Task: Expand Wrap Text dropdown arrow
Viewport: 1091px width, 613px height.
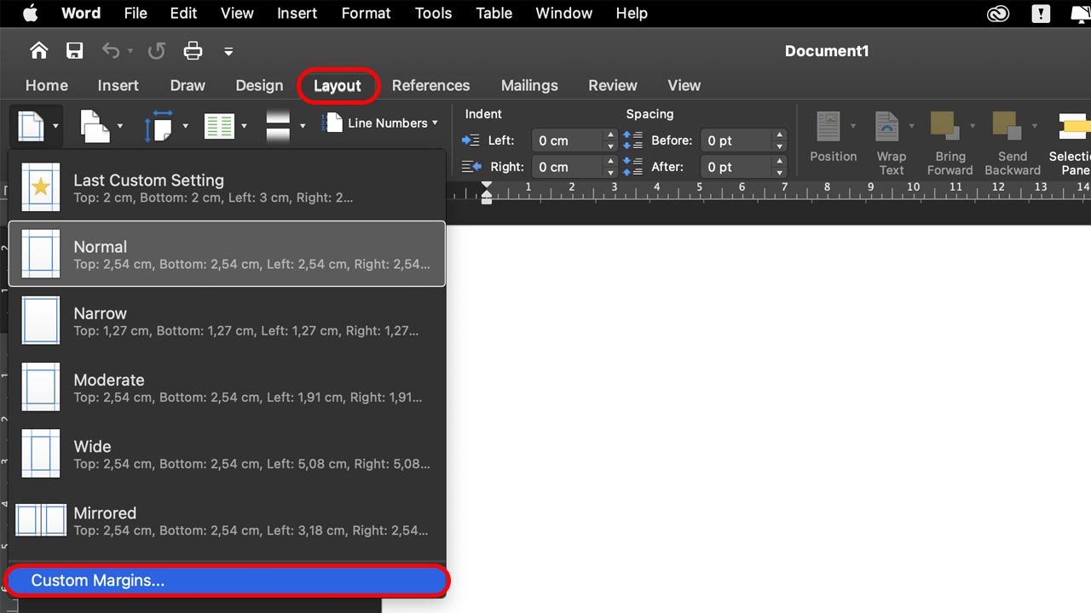Action: click(911, 126)
